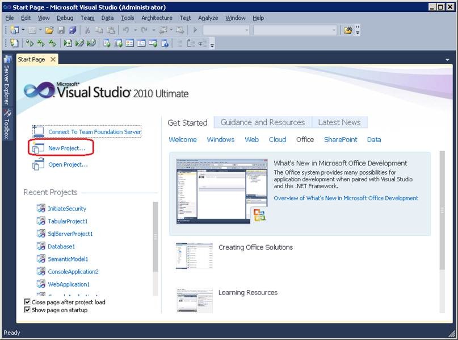Open the standard toolbar options overflow
The width and height of the screenshot is (458, 340).
[x=358, y=30]
